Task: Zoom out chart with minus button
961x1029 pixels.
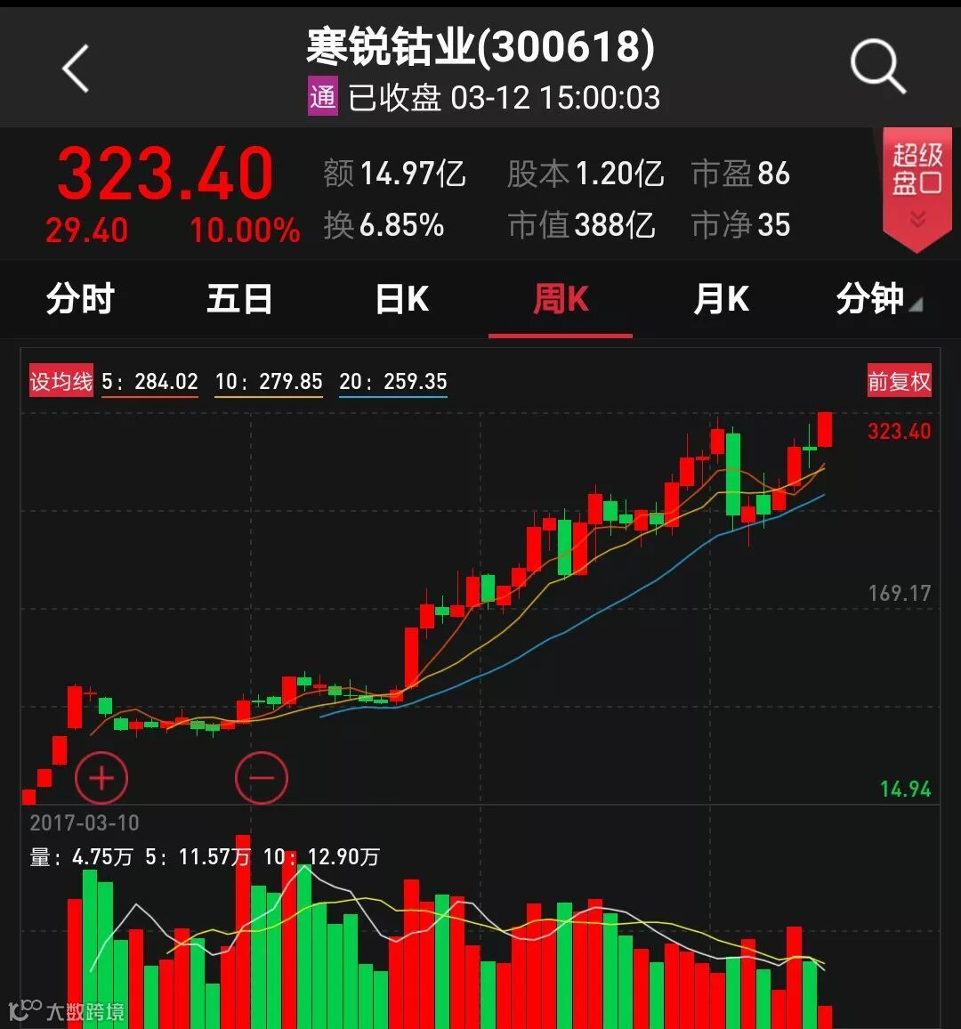Action: click(x=262, y=778)
